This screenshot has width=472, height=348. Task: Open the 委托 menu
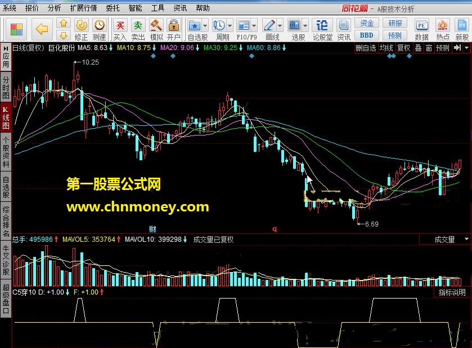point(113,8)
